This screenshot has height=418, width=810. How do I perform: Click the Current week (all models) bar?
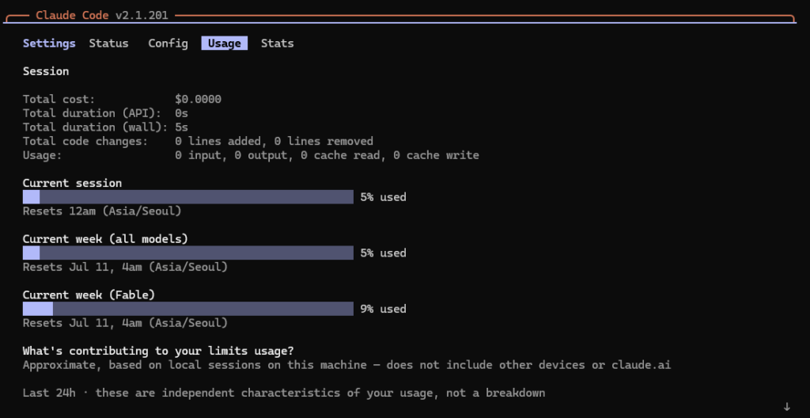(x=188, y=253)
